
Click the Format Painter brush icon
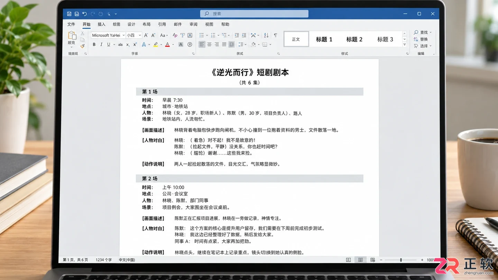(x=82, y=46)
